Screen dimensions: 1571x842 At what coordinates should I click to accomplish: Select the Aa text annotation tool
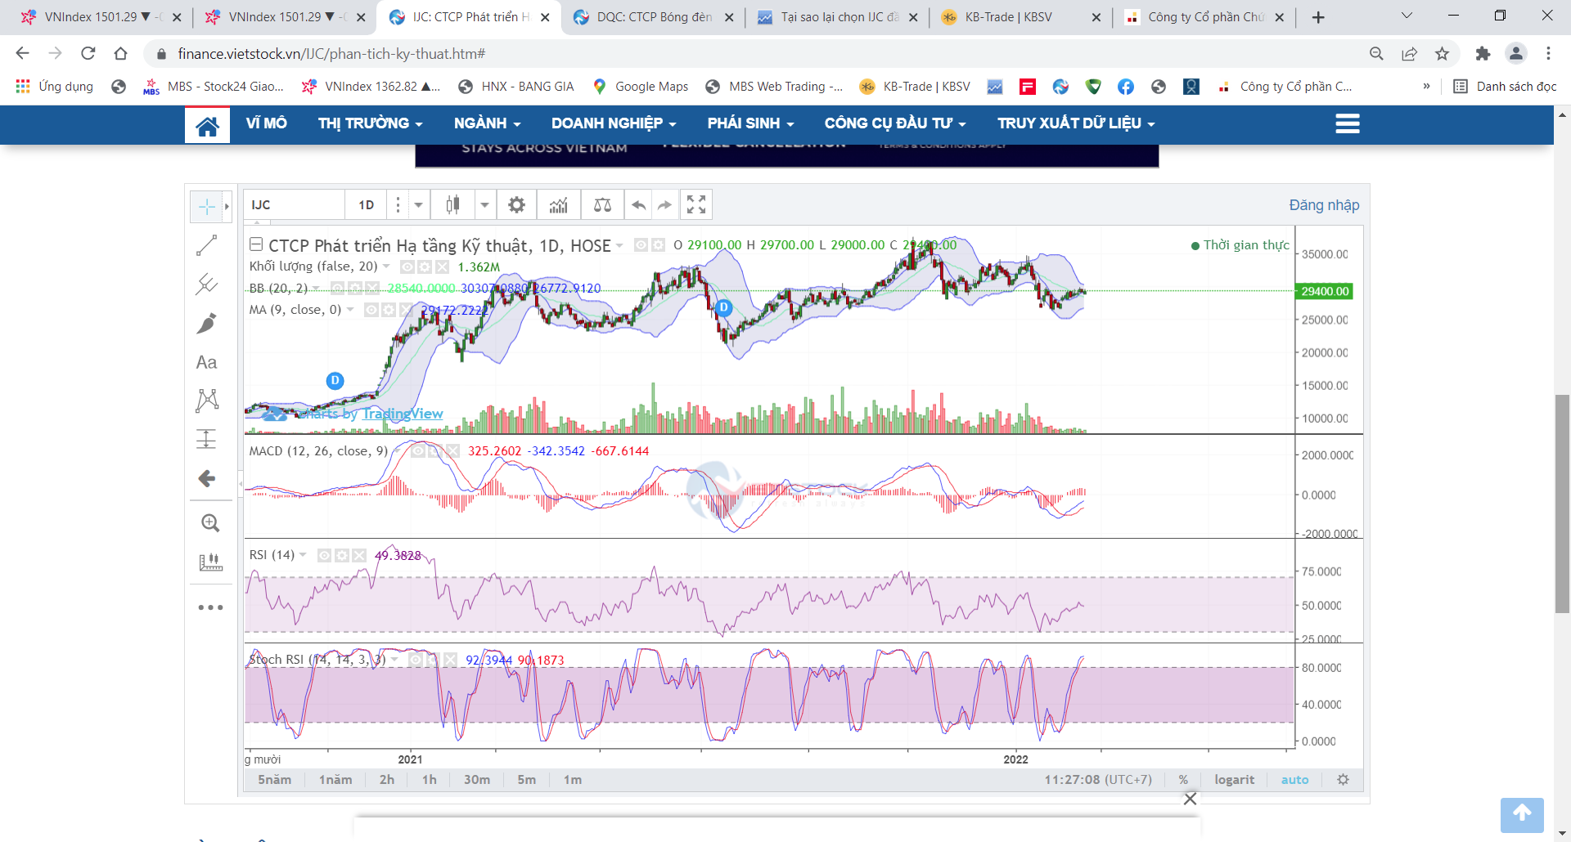tap(206, 363)
